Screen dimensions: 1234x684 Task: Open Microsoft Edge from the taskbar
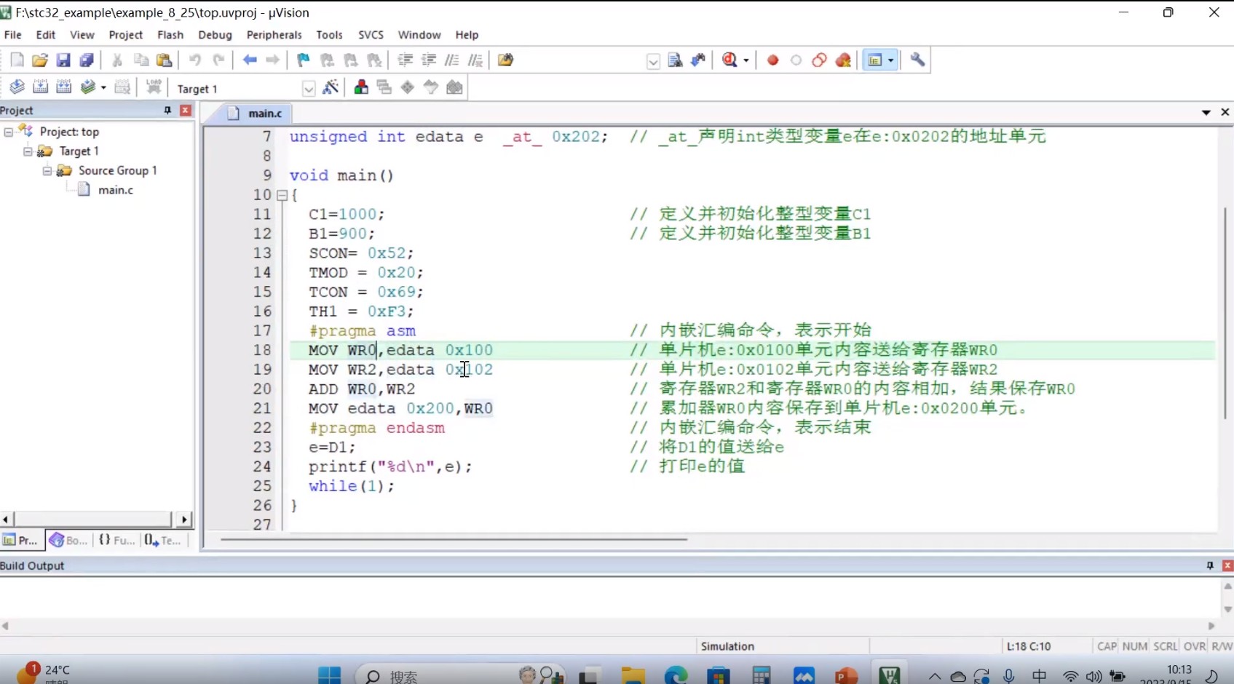point(676,675)
